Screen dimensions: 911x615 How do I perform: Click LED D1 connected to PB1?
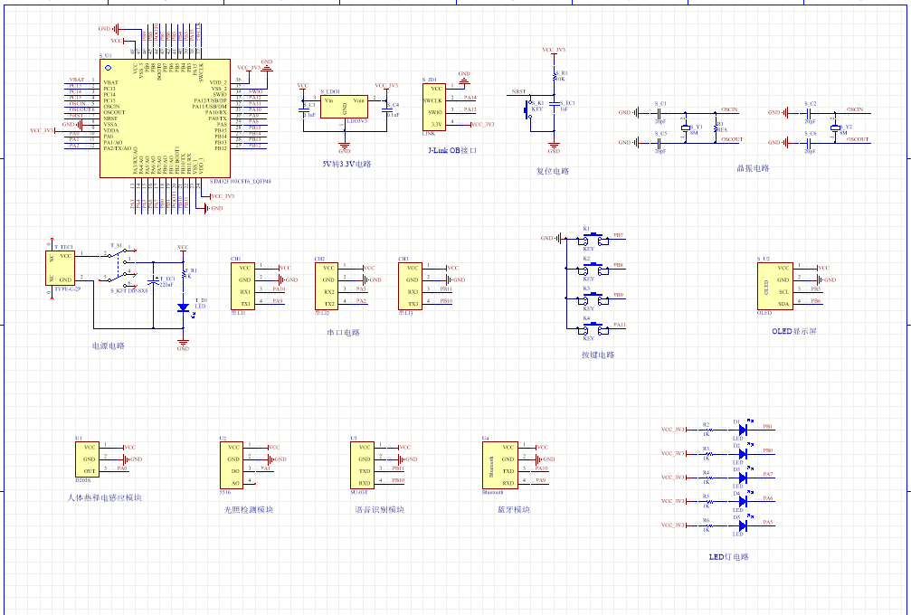tap(742, 430)
